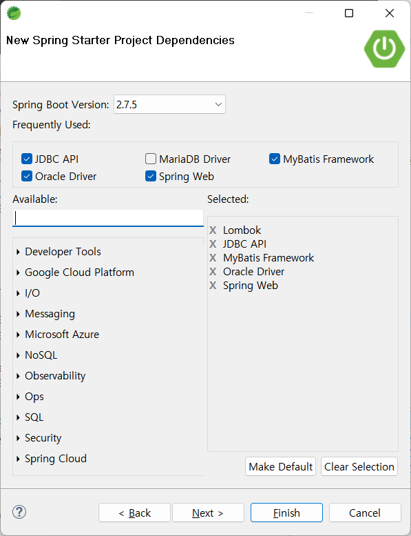
Task: Remove Lombok via its X icon
Action: pos(213,230)
